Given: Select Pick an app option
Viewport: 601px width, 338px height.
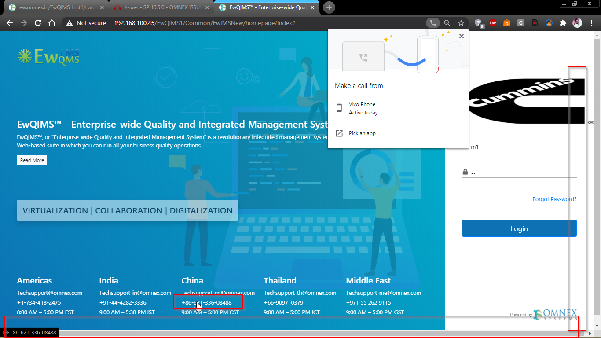Looking at the screenshot, I should tap(398, 133).
